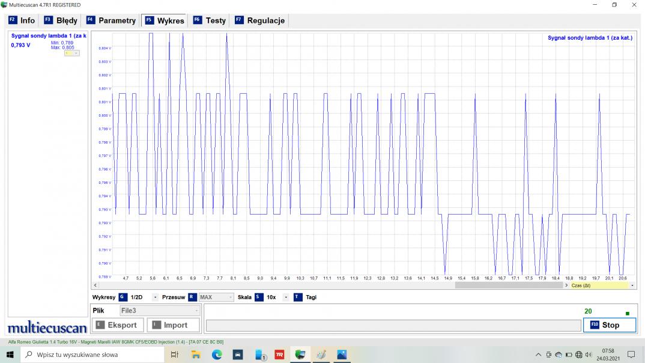Click the Eksport button
645x363 pixels.
click(117, 325)
